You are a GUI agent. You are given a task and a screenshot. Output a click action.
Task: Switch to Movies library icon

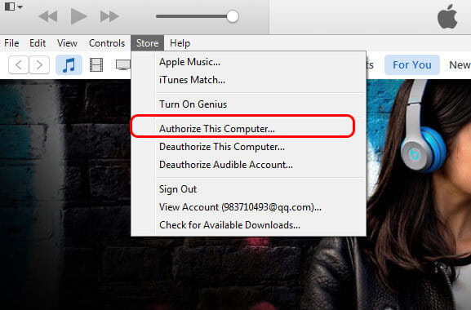point(96,64)
